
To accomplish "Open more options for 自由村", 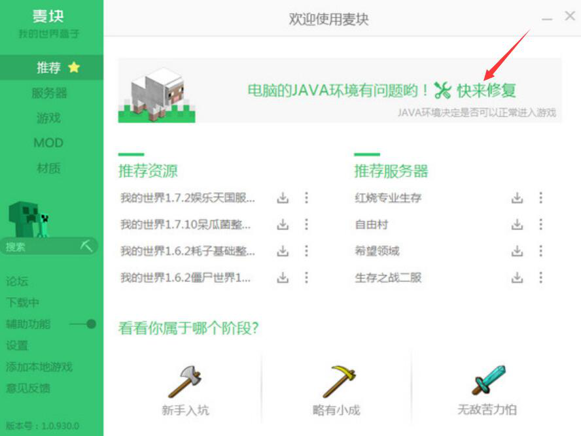I will (x=541, y=224).
